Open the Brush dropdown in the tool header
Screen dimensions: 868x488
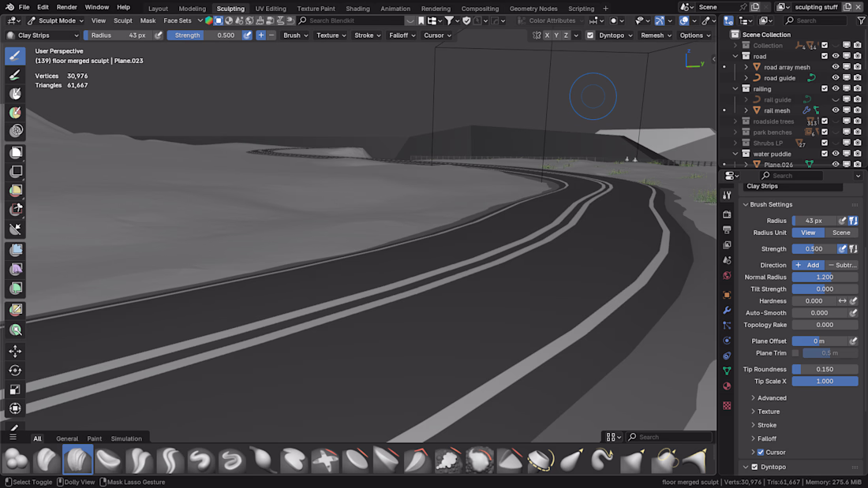click(x=296, y=35)
